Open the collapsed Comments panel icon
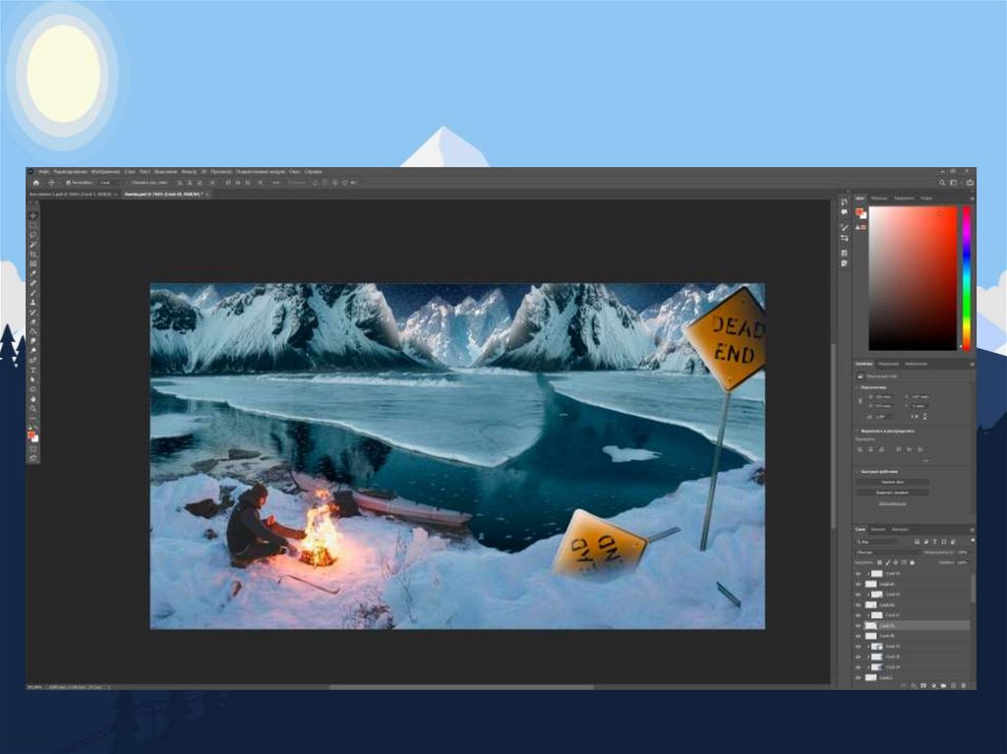The width and height of the screenshot is (1007, 754). [x=844, y=212]
